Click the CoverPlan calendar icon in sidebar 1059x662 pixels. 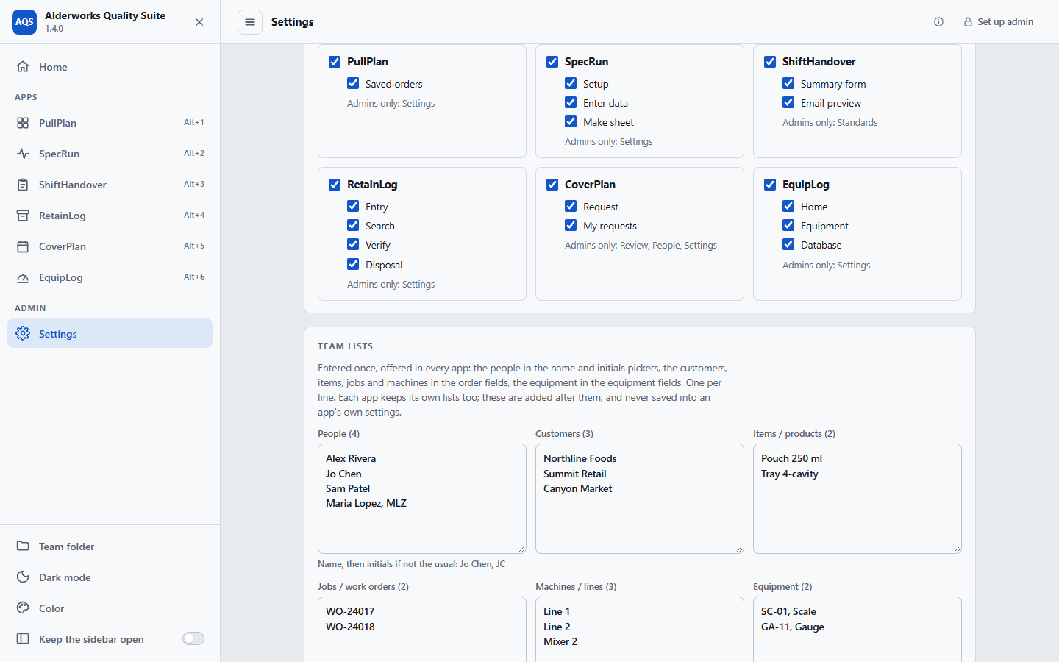23,246
